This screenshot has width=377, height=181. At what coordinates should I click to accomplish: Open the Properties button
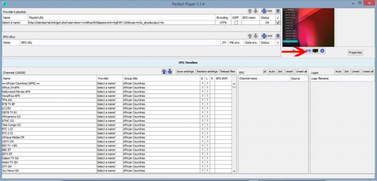pos(355,52)
